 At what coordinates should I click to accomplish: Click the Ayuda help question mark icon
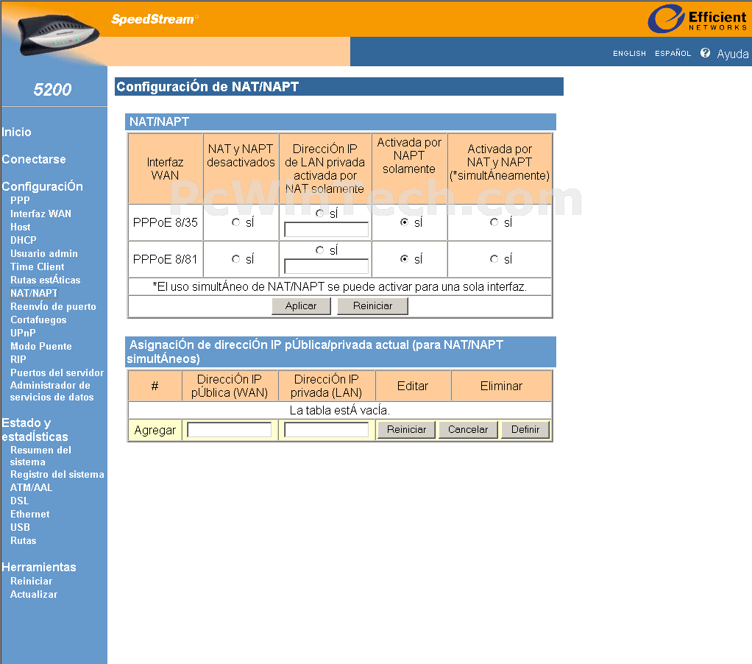(705, 53)
